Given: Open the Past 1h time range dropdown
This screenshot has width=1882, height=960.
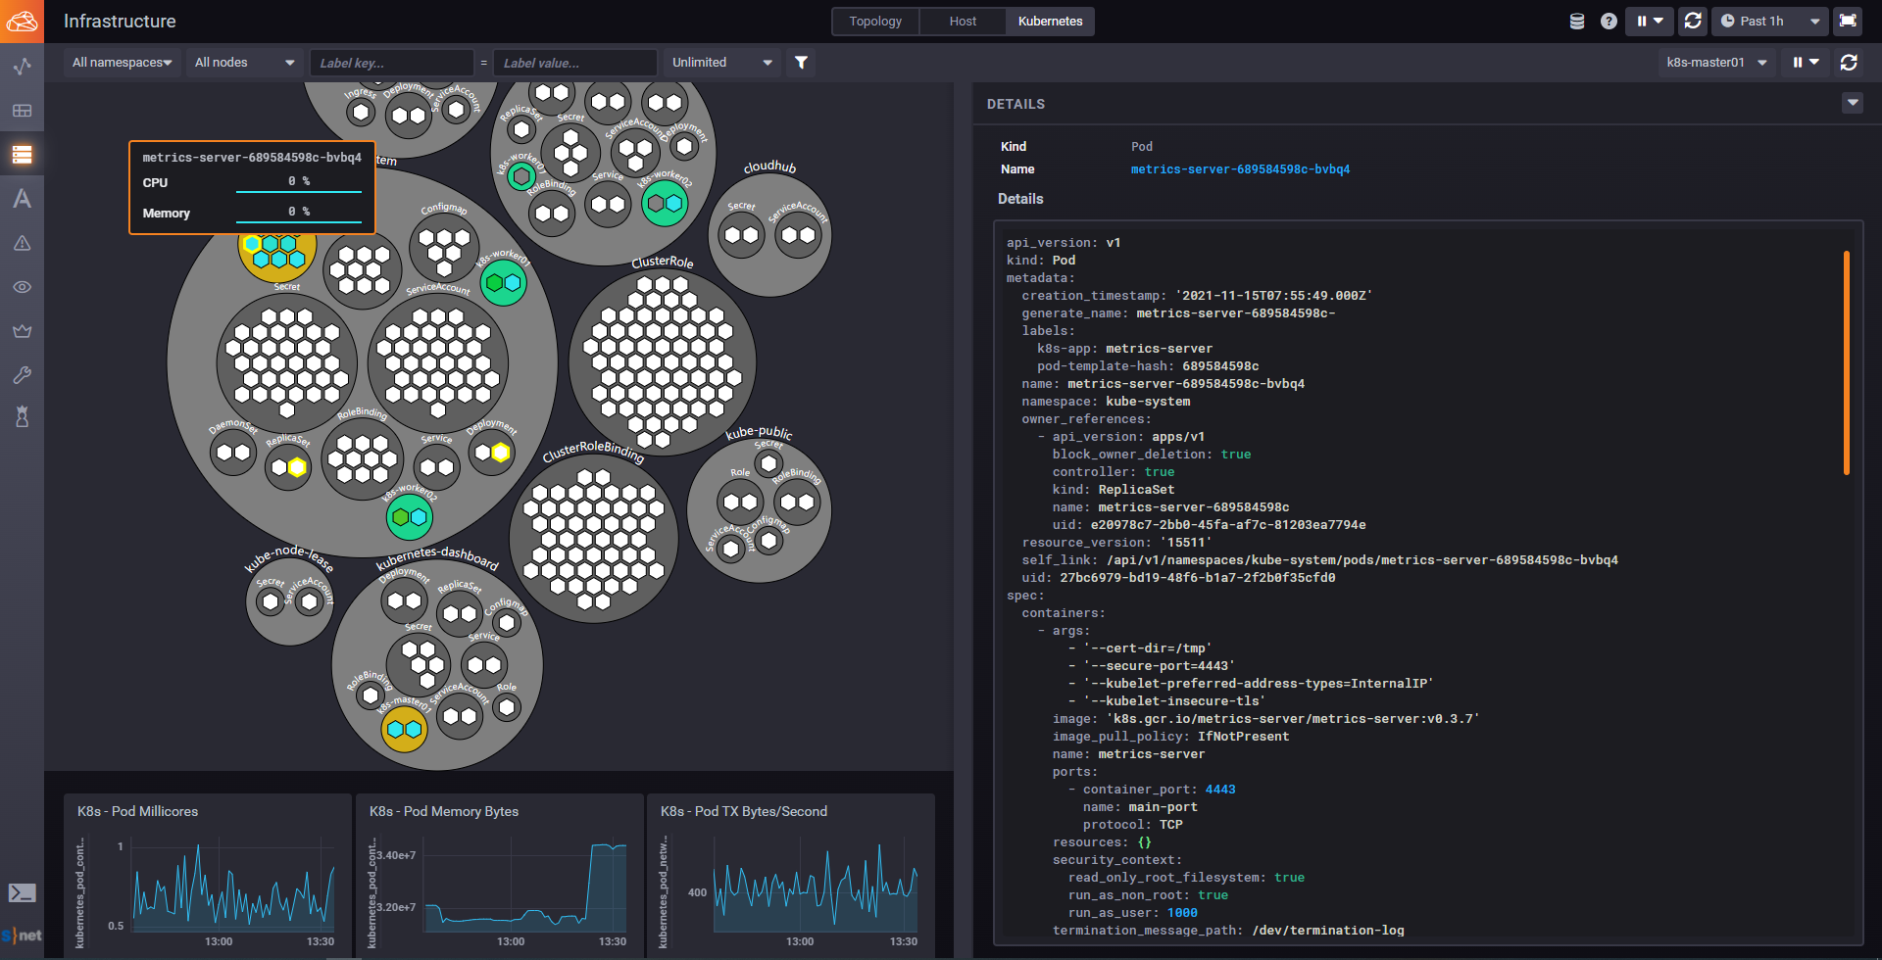Looking at the screenshot, I should [1770, 21].
